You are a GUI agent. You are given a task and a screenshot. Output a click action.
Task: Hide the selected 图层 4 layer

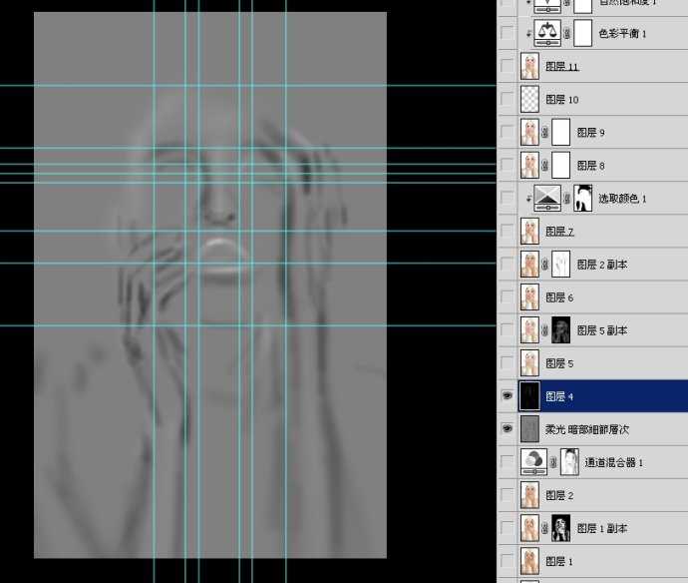pos(508,396)
